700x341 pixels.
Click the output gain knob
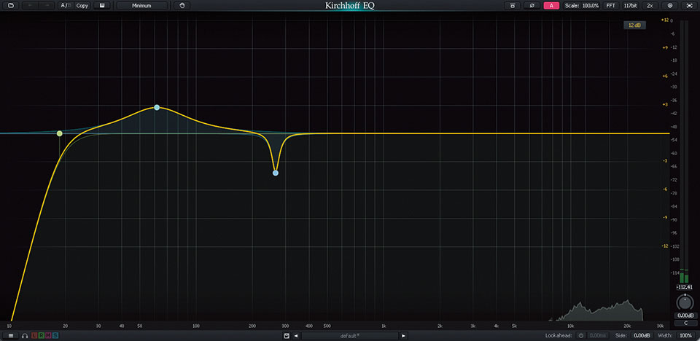pos(684,302)
